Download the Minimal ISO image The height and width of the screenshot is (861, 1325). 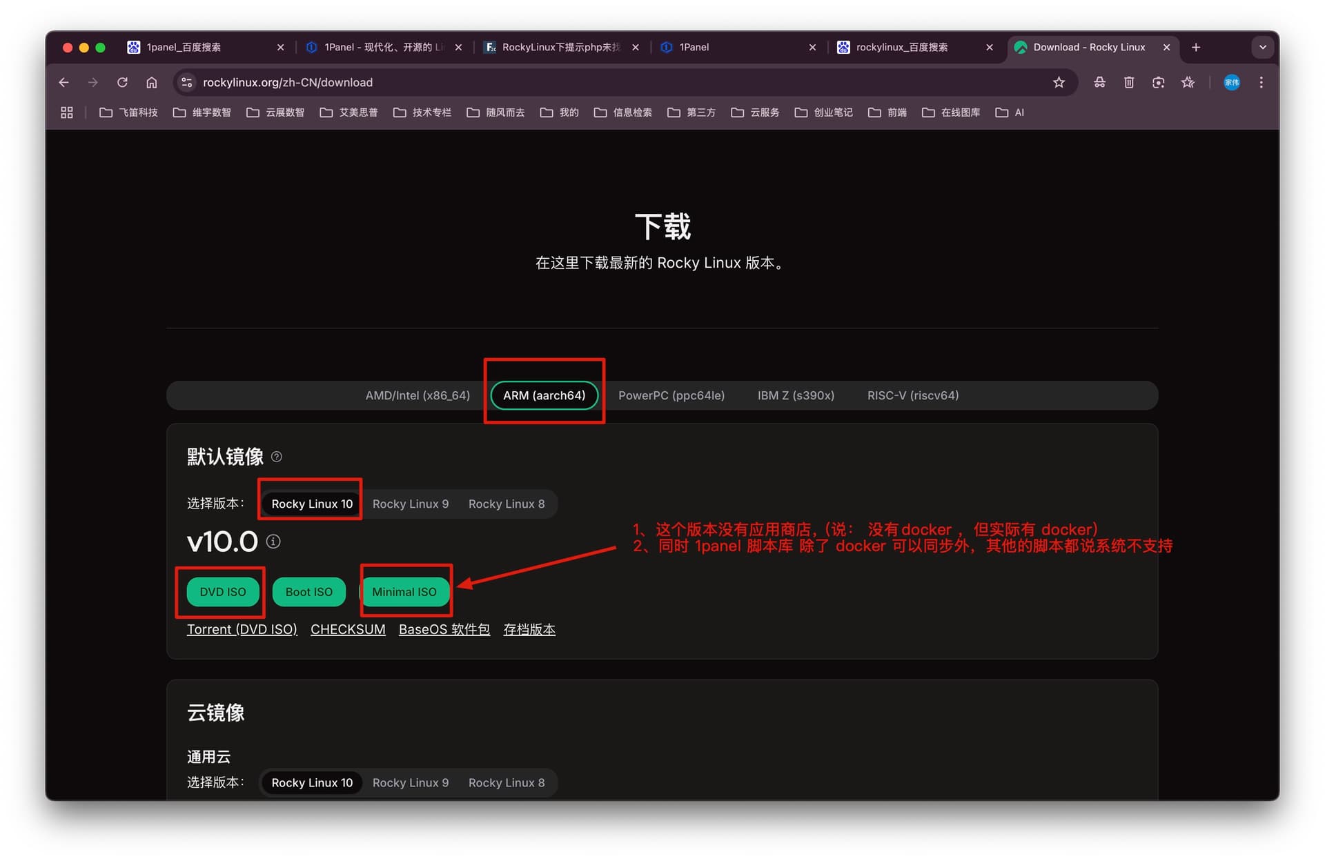pos(404,592)
